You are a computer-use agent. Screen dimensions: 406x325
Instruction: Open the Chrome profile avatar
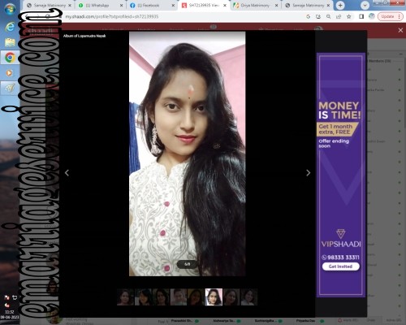[x=372, y=16]
